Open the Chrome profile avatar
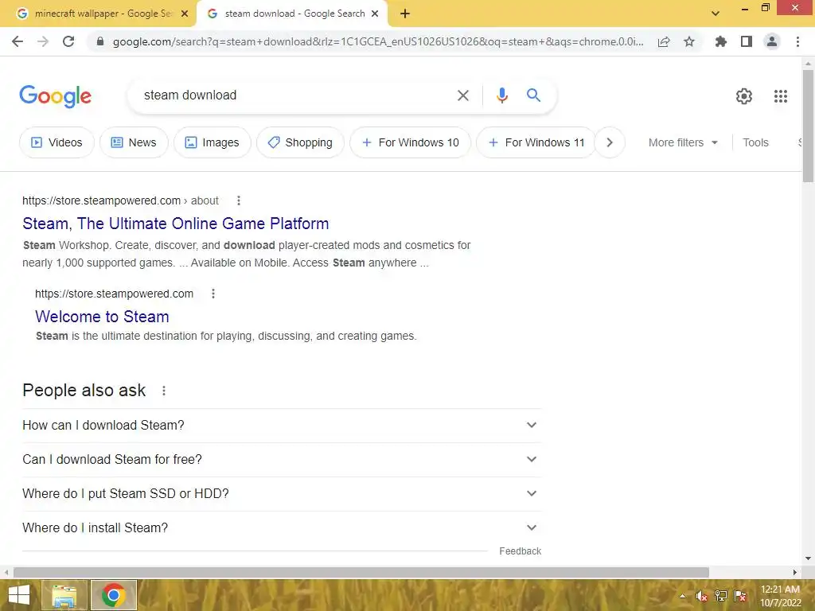The height and width of the screenshot is (611, 815). pyautogui.click(x=772, y=41)
